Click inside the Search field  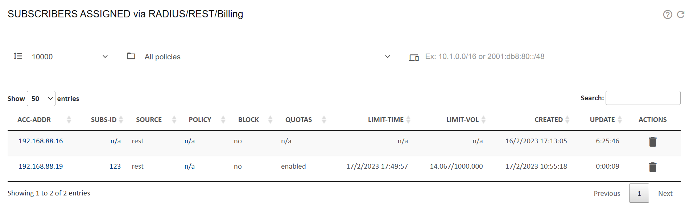[x=643, y=98]
